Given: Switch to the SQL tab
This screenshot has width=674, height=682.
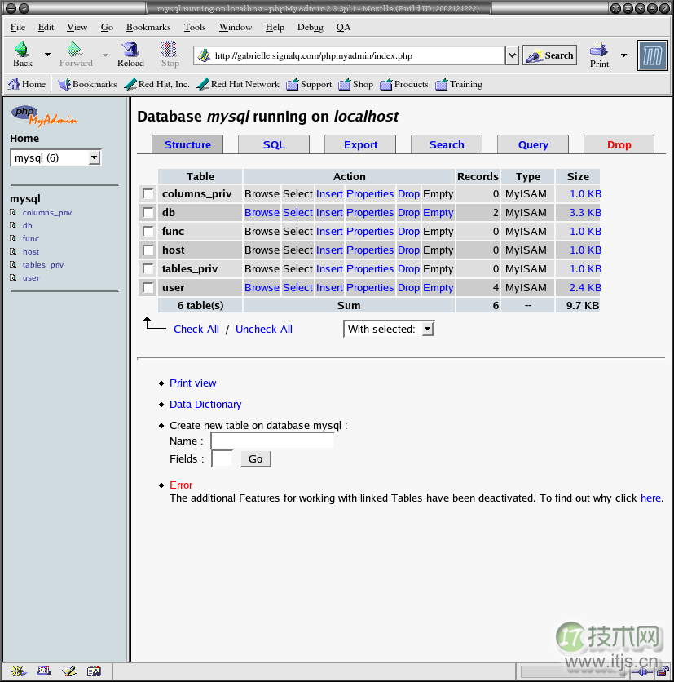Looking at the screenshot, I should (x=273, y=144).
